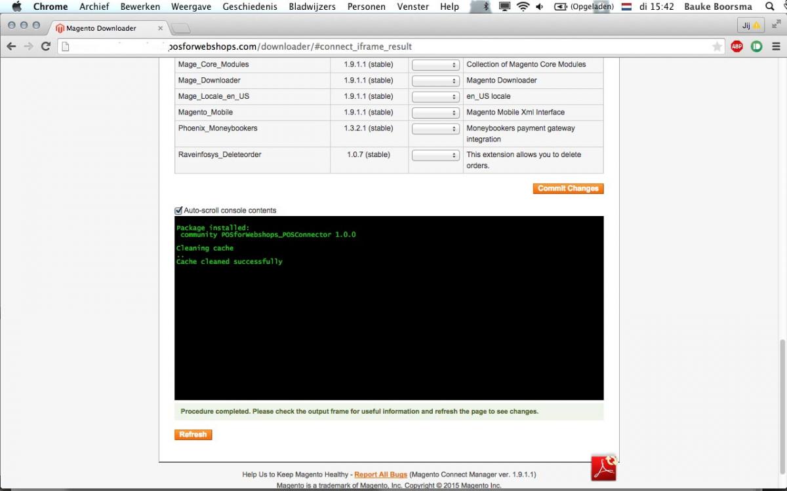This screenshot has width=787, height=491.
Task: Click the Mage_Core_Modules package name
Action: click(213, 64)
